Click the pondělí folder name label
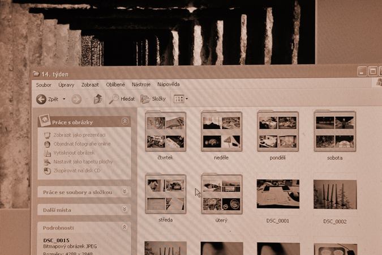Viewport: 382px width, 255px height. coord(277,158)
